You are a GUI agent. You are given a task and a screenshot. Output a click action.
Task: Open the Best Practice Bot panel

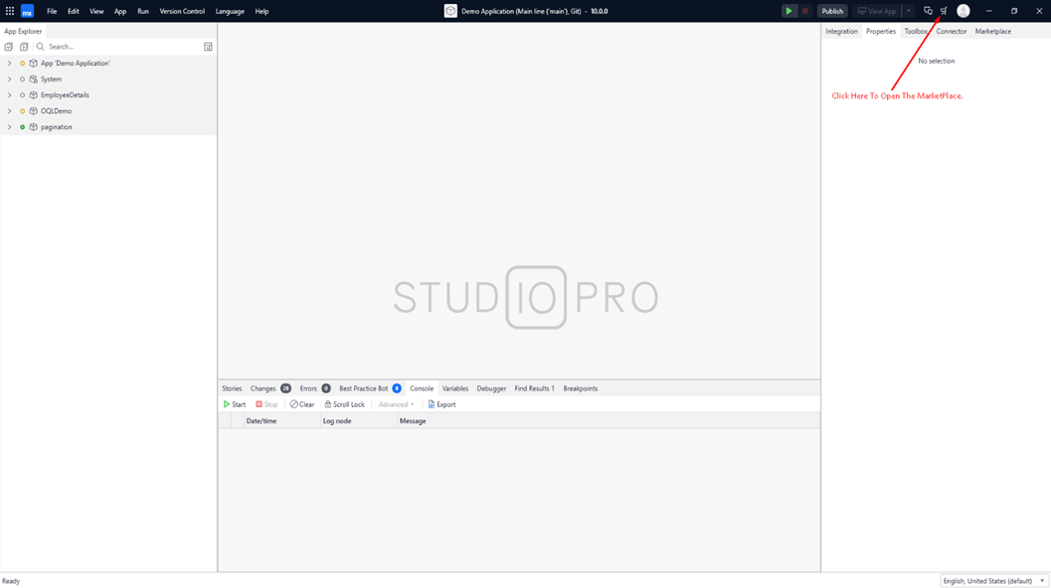362,388
